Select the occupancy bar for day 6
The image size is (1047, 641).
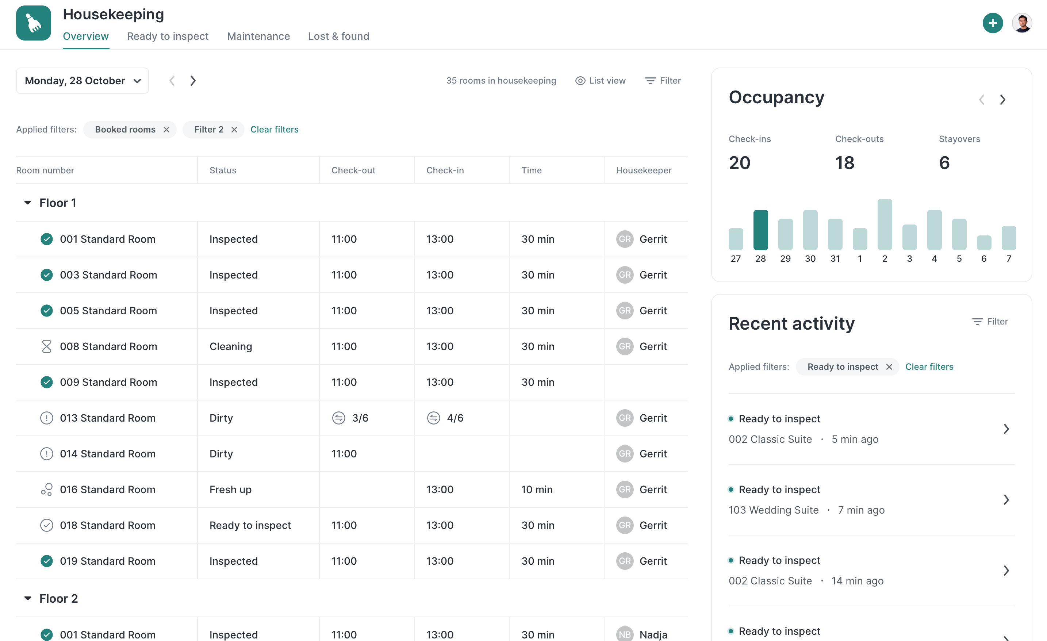[984, 242]
